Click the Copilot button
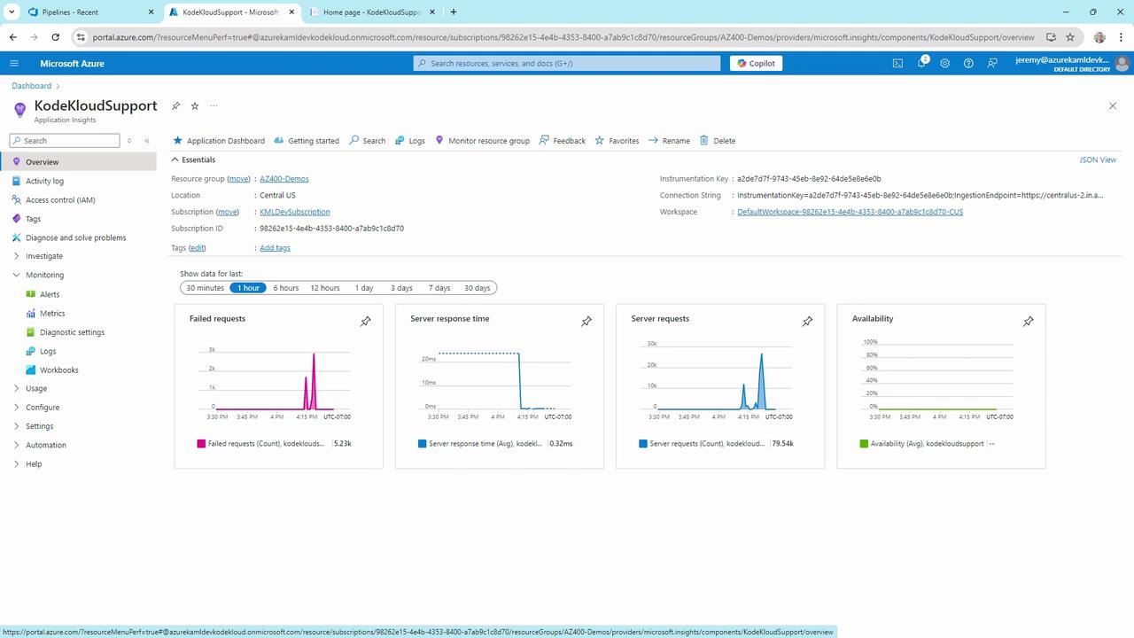Image resolution: width=1134 pixels, height=638 pixels. tap(756, 63)
